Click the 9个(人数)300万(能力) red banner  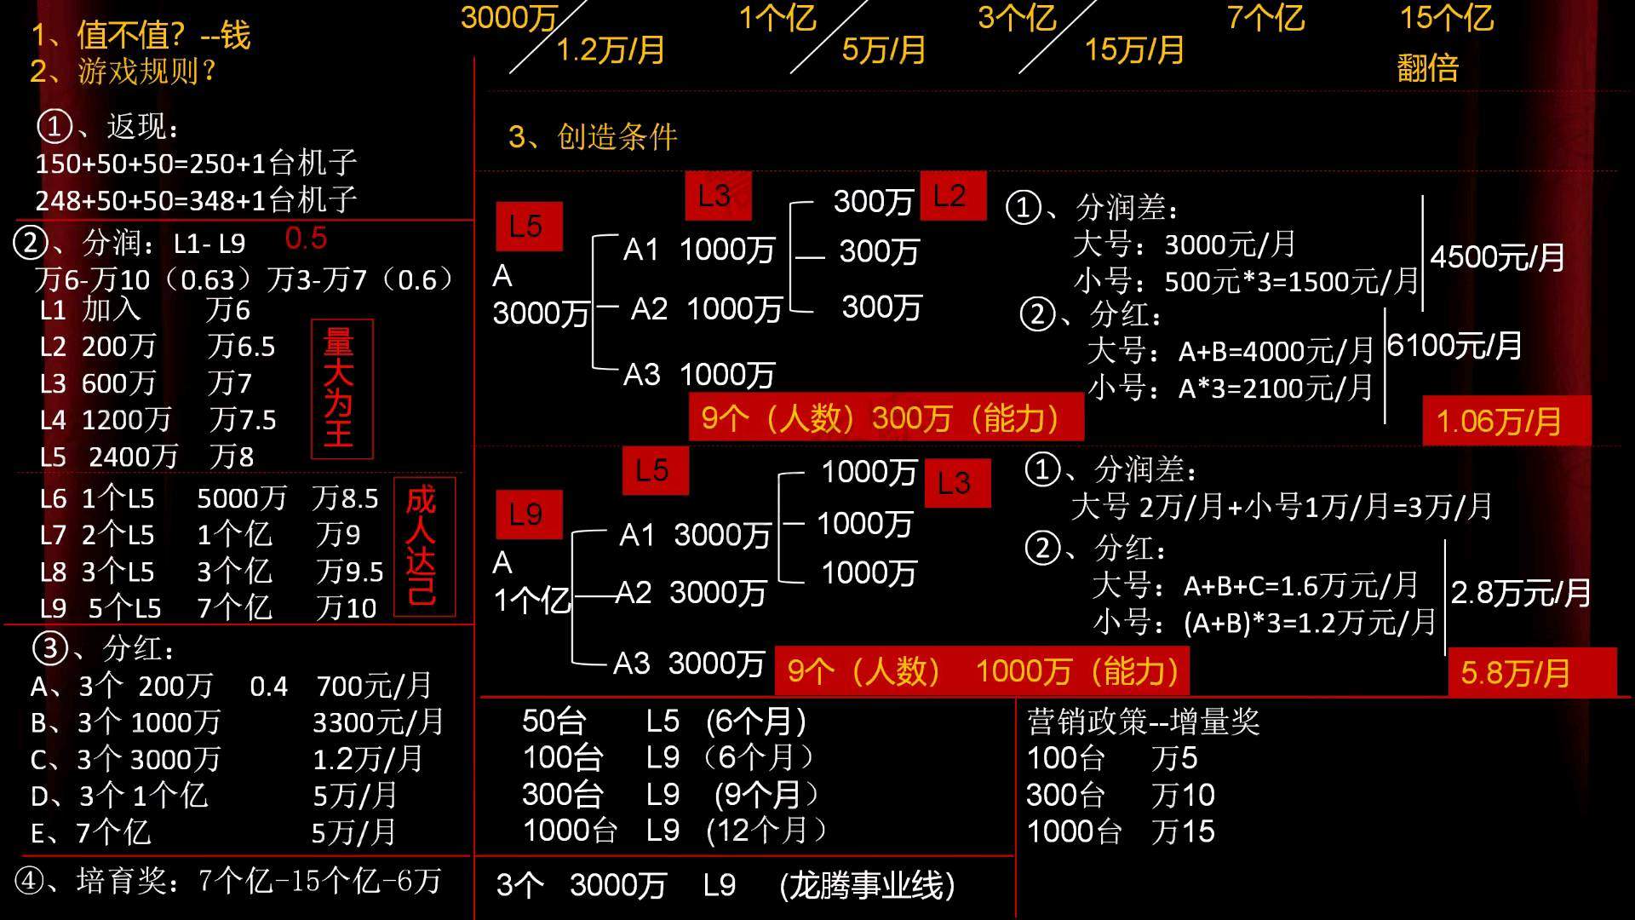coord(885,417)
